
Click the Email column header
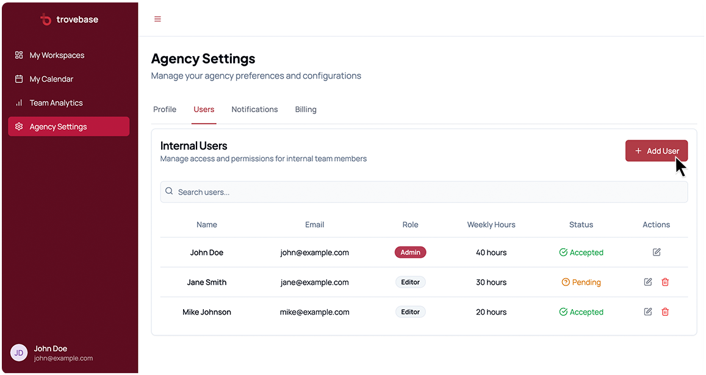tap(314, 224)
